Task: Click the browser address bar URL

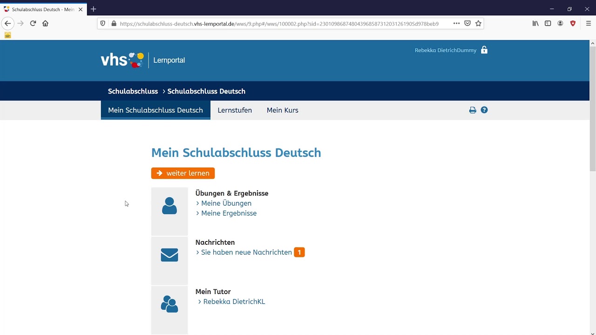Action: (x=279, y=24)
